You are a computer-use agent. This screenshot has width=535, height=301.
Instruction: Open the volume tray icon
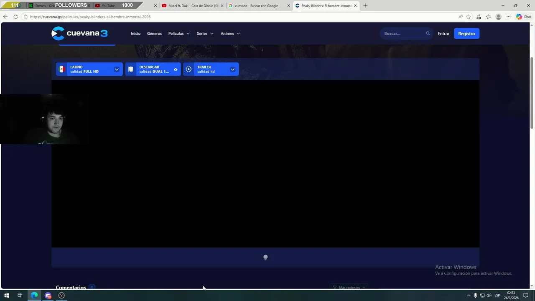(x=489, y=296)
